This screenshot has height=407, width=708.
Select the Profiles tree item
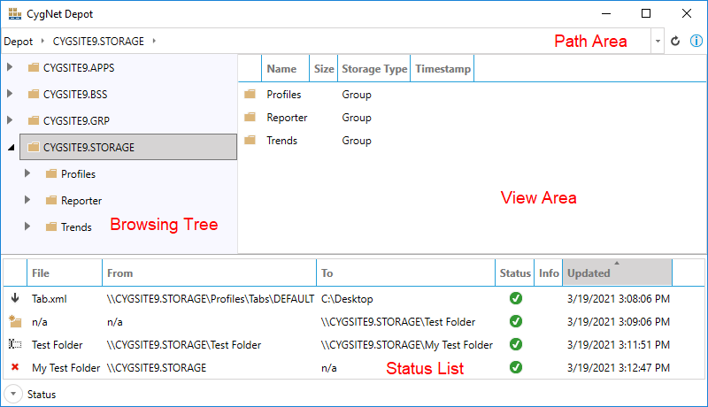tap(78, 173)
